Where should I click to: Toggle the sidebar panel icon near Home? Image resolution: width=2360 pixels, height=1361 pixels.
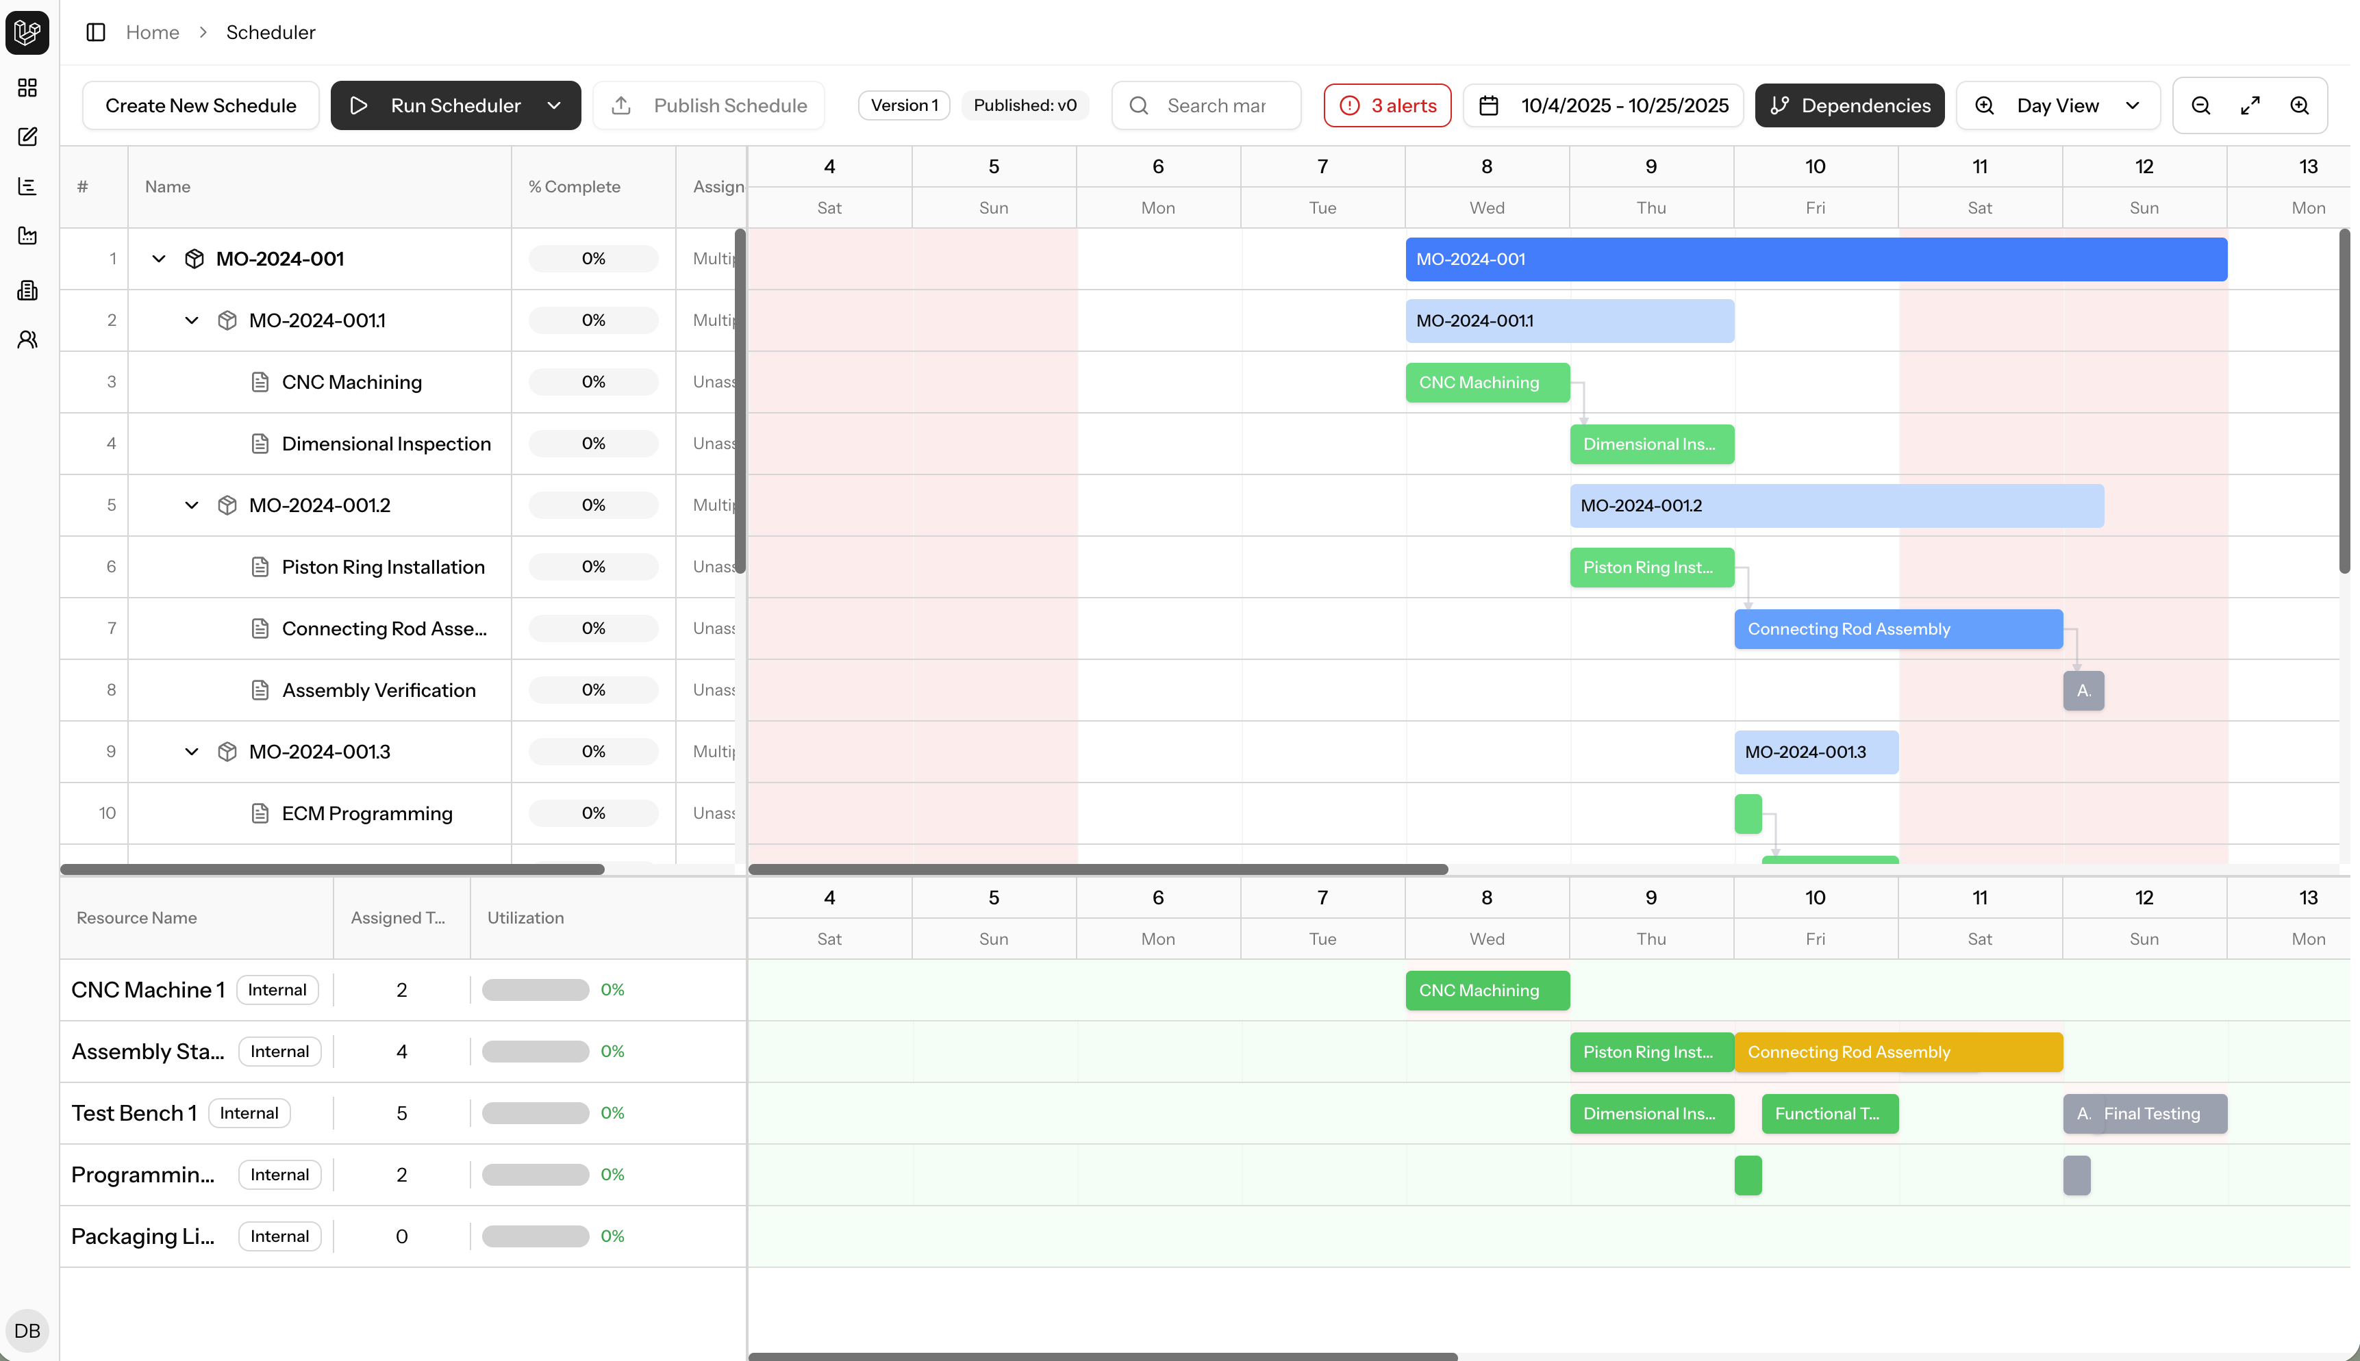click(95, 31)
